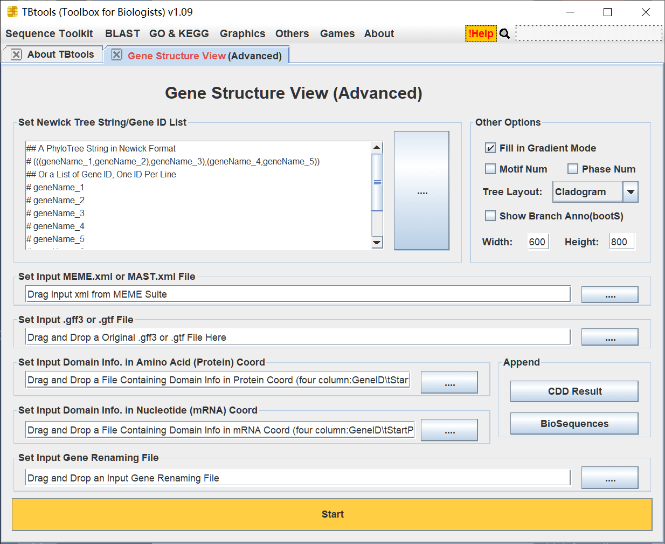This screenshot has width=665, height=544.
Task: Click the tree text area scrollbar thumb
Action: (377, 182)
